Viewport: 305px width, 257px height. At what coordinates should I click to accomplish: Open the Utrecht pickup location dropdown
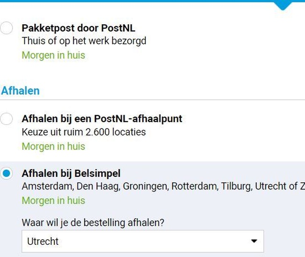(142, 241)
